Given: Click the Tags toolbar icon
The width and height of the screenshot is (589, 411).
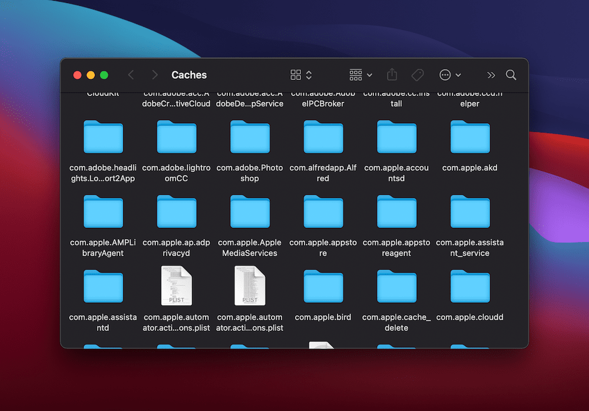Looking at the screenshot, I should (418, 75).
